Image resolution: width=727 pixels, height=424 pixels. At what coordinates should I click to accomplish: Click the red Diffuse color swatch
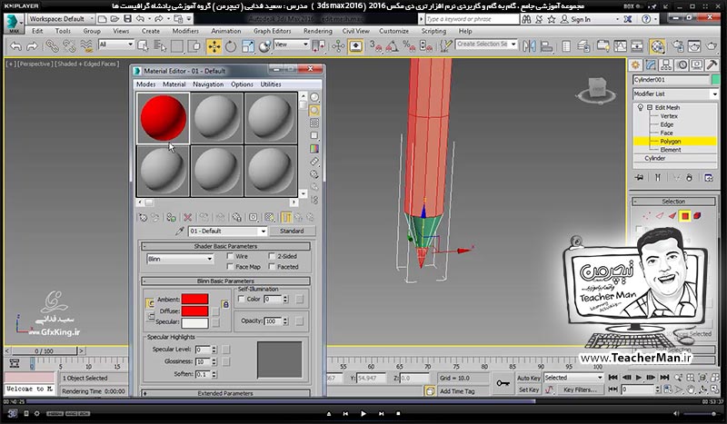(x=194, y=311)
